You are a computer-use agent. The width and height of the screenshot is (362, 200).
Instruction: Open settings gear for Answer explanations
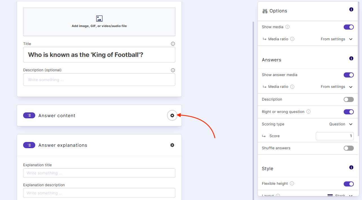pos(172,145)
